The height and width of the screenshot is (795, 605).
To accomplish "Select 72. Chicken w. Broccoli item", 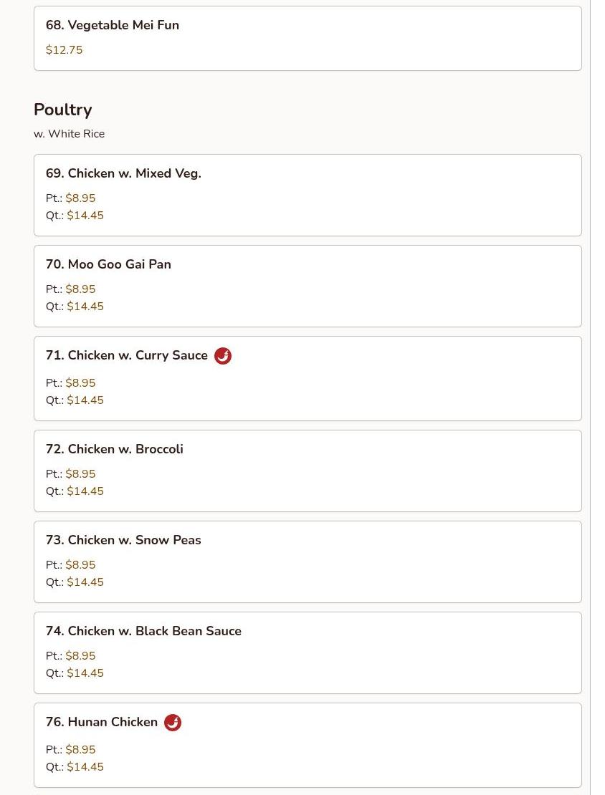I will click(115, 449).
